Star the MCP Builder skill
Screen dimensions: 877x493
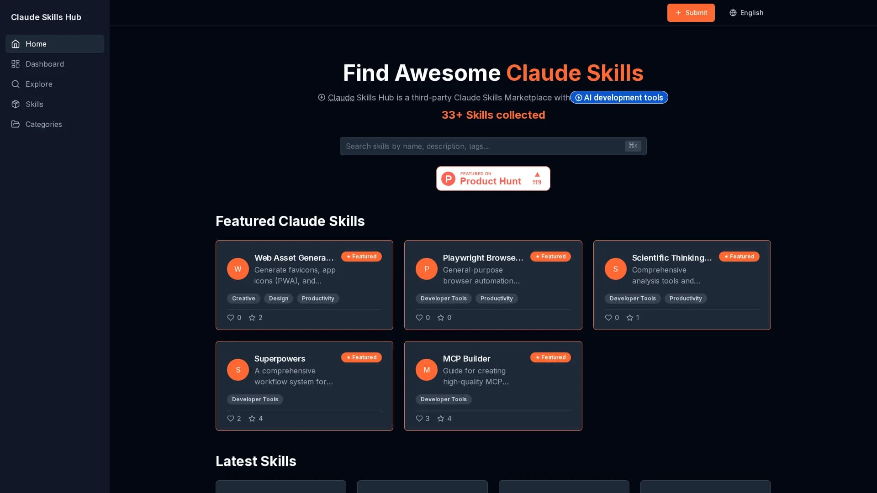[441, 419]
